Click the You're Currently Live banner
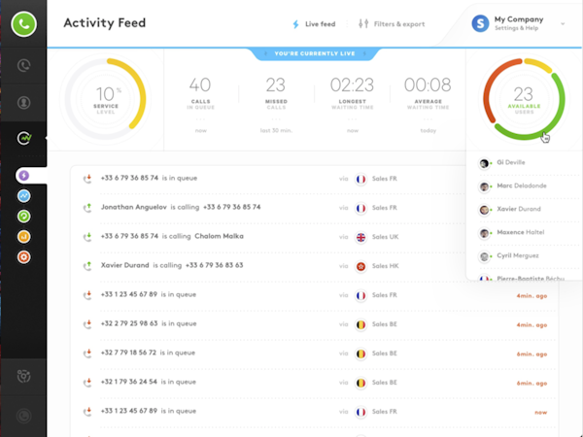Image resolution: width=583 pixels, height=437 pixels. click(314, 52)
